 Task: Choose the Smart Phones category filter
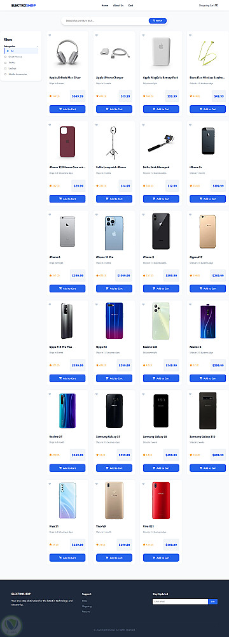(x=15, y=57)
